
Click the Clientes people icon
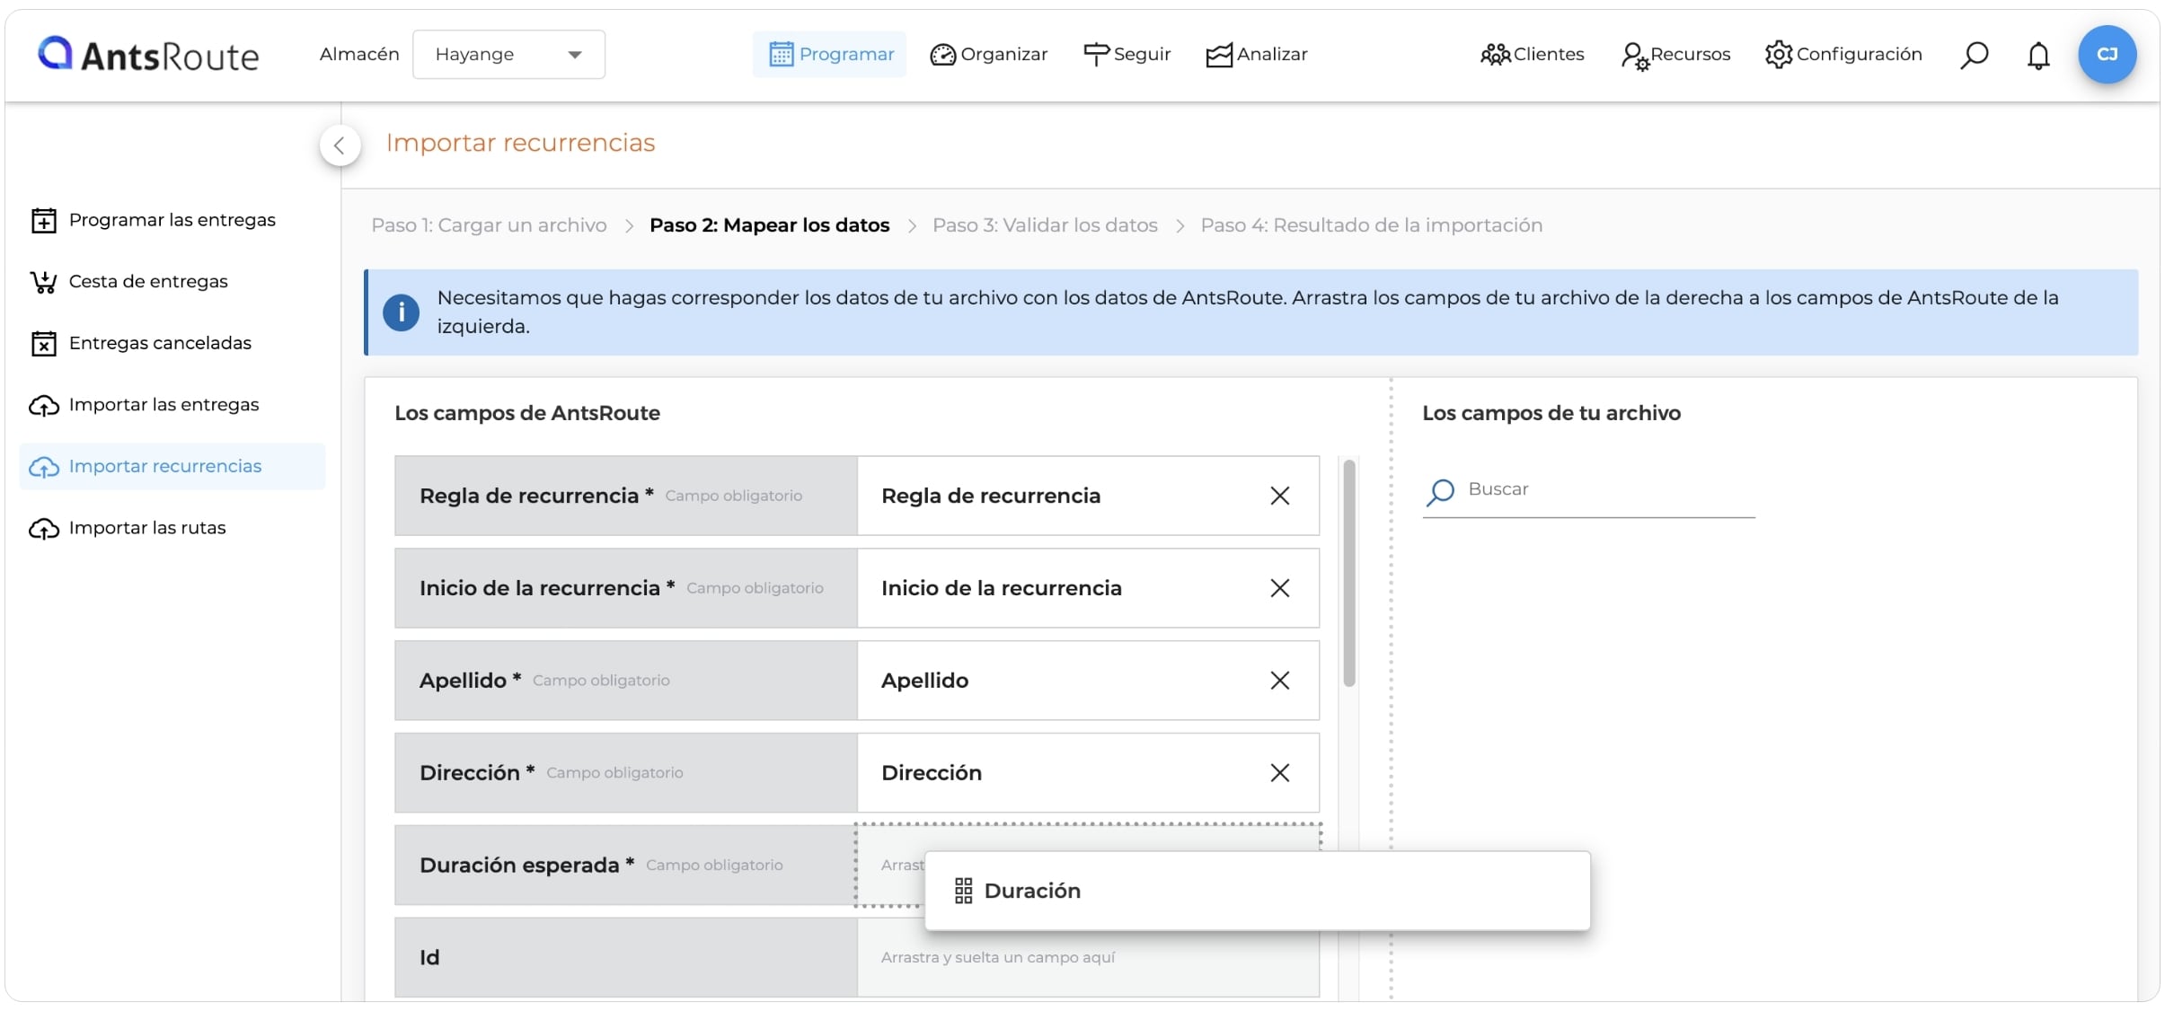point(1495,56)
